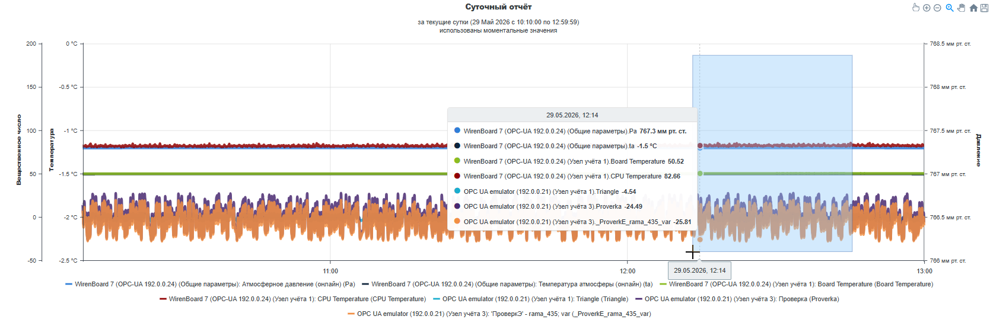Image resolution: width=1006 pixels, height=332 pixels.
Task: Click the 150 tick on left axis
Action: [x=31, y=87]
